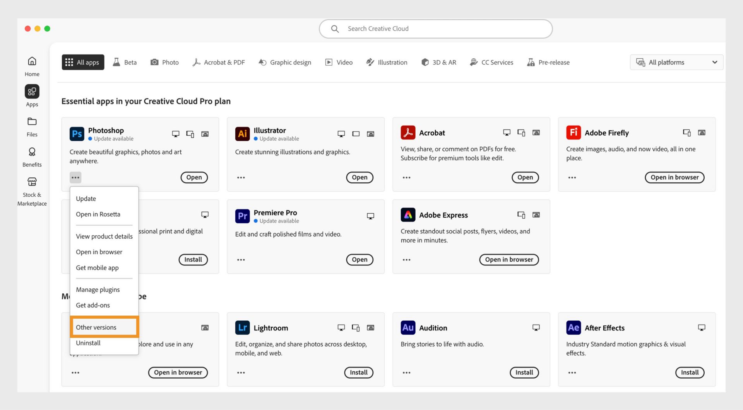743x410 pixels.
Task: Choose Uninstall in the Photoshop menu
Action: [x=88, y=343]
